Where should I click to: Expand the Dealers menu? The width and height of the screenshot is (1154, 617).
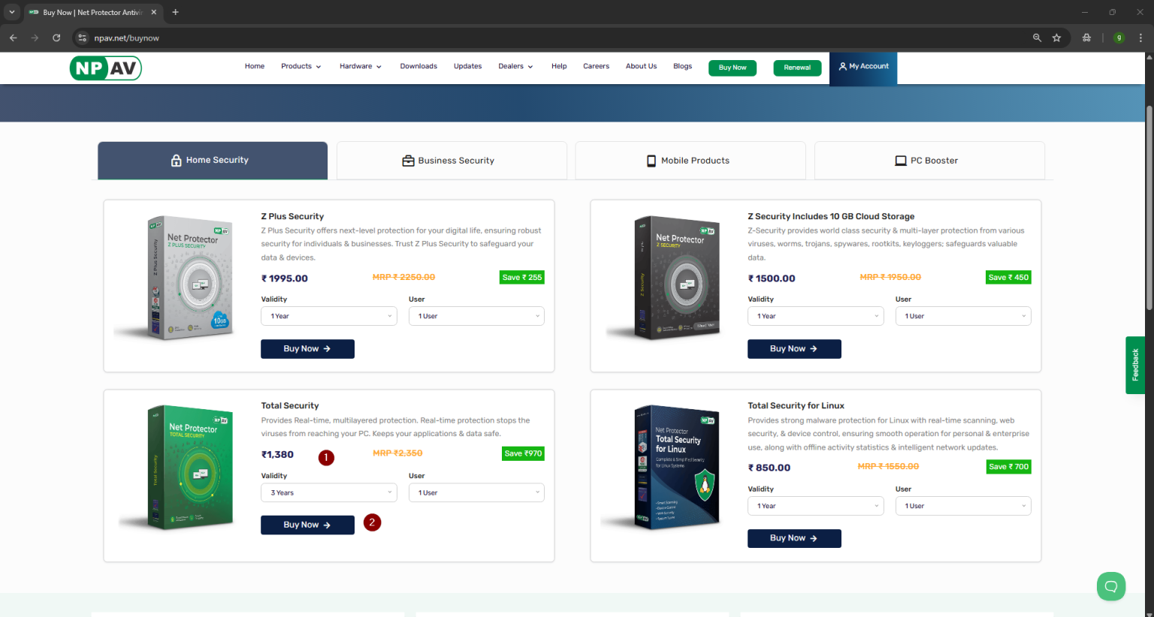coord(515,66)
